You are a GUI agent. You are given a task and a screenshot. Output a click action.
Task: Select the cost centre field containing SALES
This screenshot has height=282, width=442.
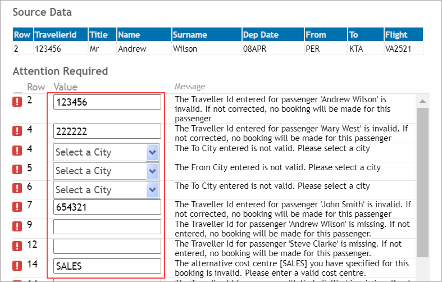(x=107, y=266)
